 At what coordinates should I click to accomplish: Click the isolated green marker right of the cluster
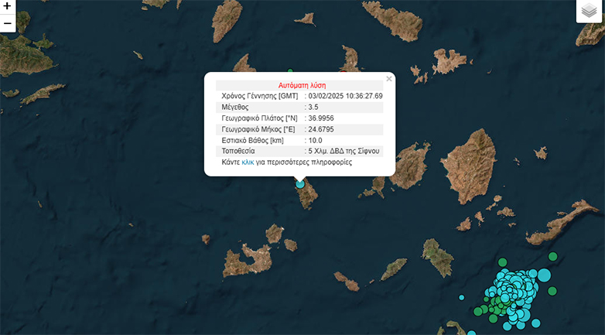click(552, 291)
